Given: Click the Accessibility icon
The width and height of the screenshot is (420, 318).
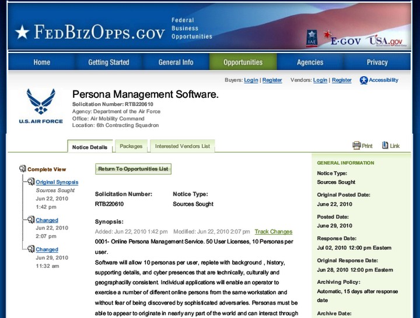Looking at the screenshot, I should point(363,80).
